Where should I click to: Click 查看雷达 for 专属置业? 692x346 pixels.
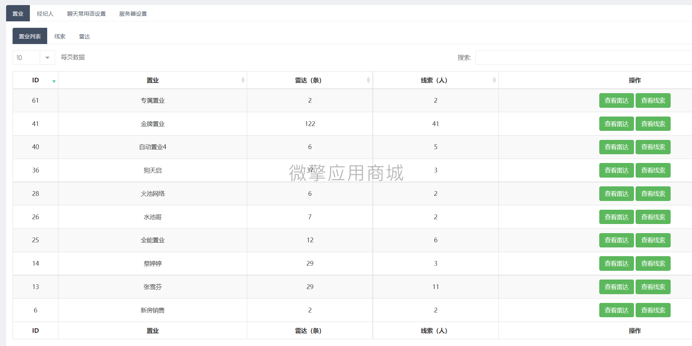coord(616,101)
